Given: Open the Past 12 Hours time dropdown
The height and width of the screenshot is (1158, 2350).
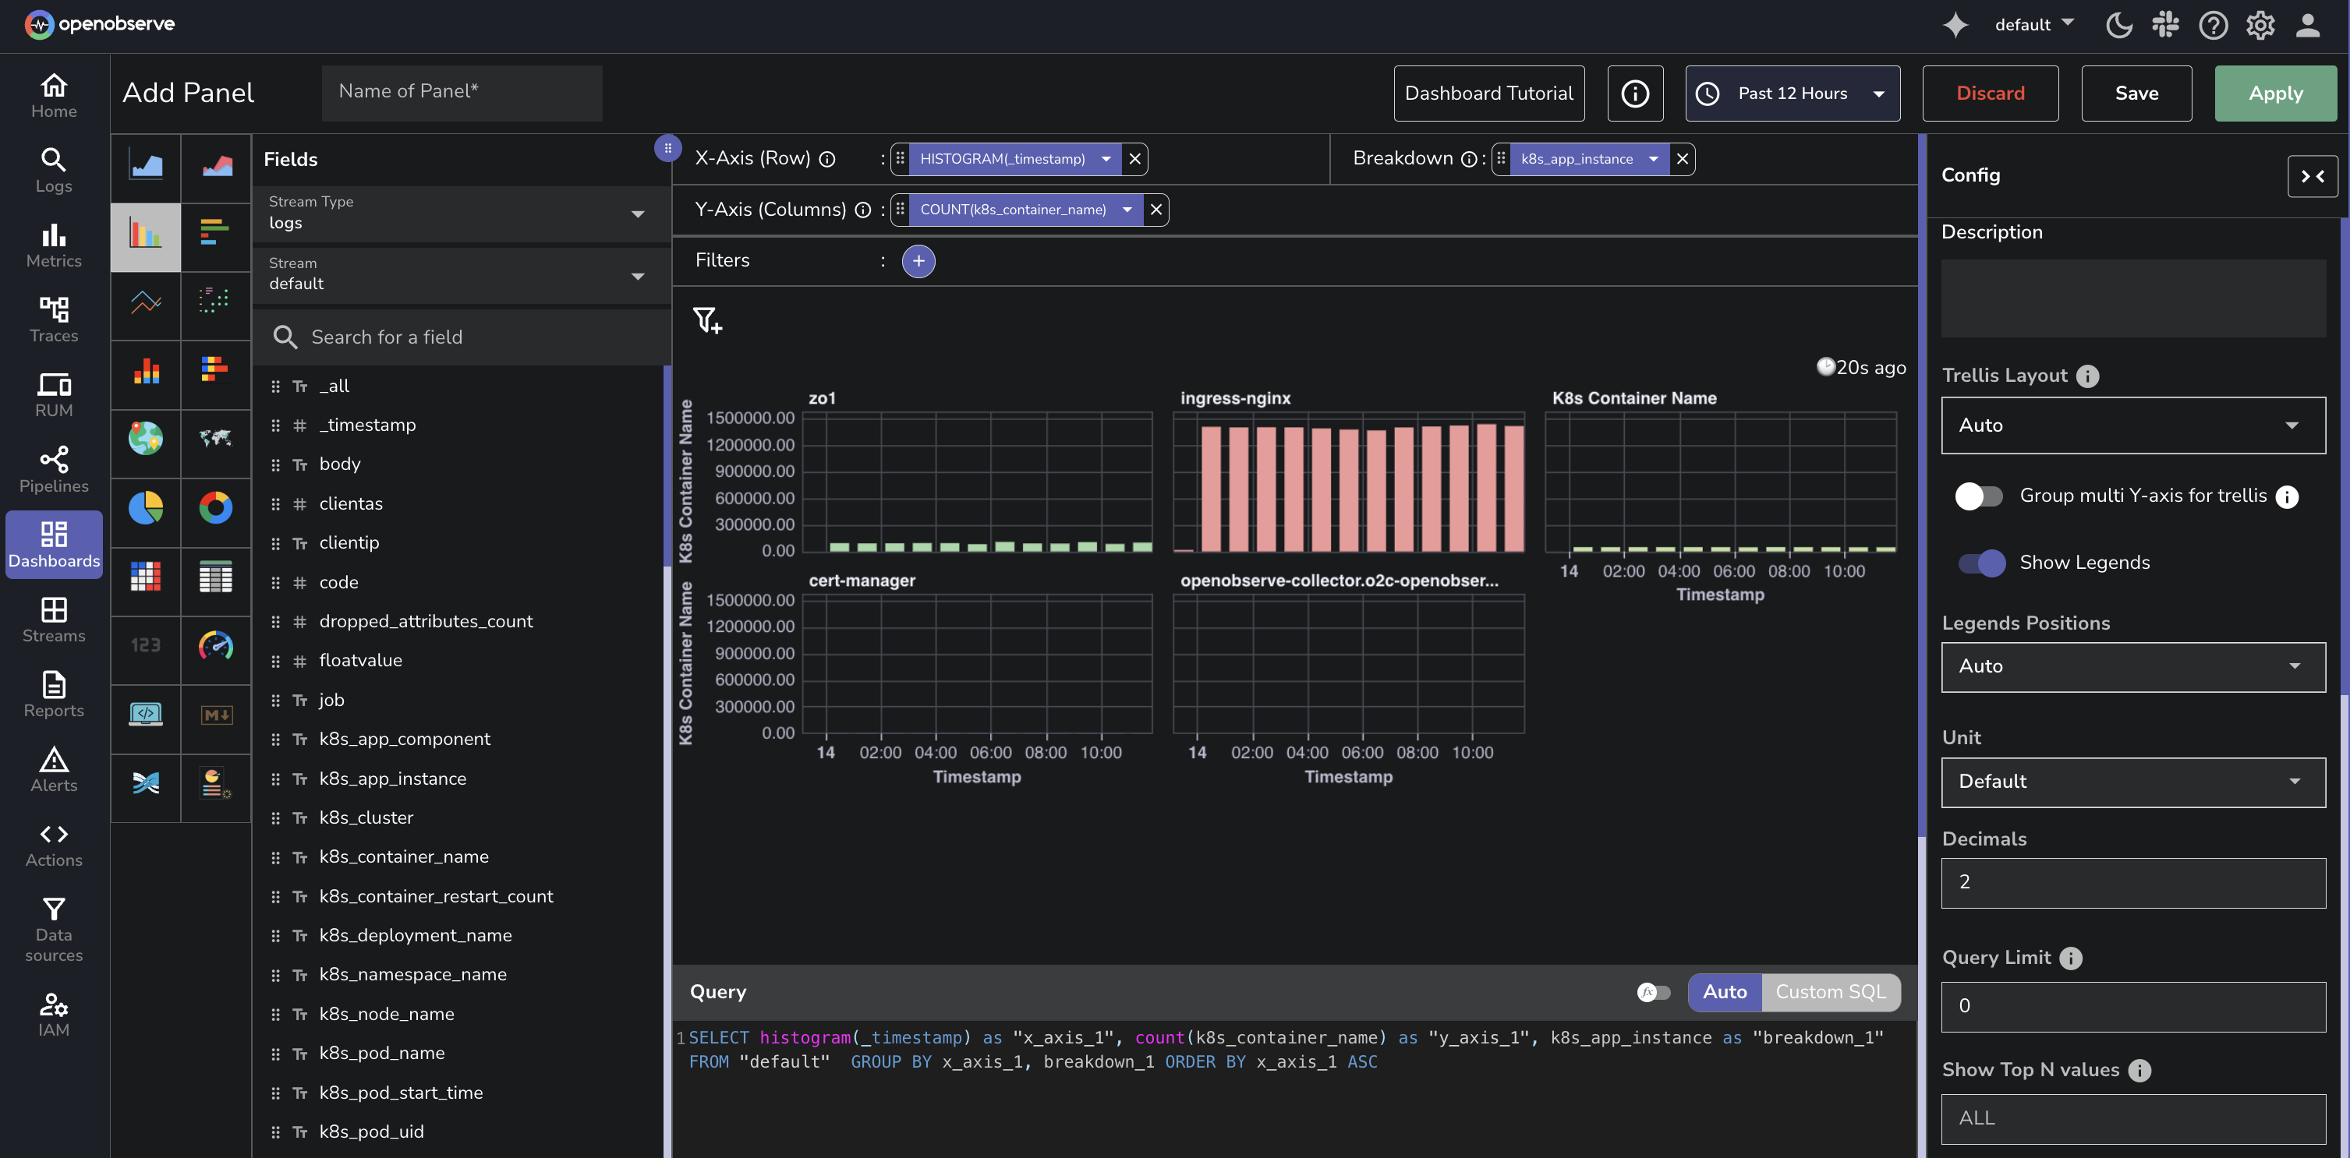Looking at the screenshot, I should pos(1792,93).
